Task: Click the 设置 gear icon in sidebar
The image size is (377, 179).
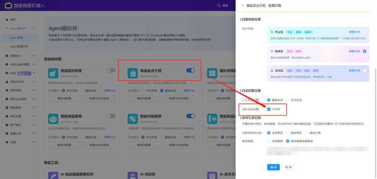Action: (7, 142)
